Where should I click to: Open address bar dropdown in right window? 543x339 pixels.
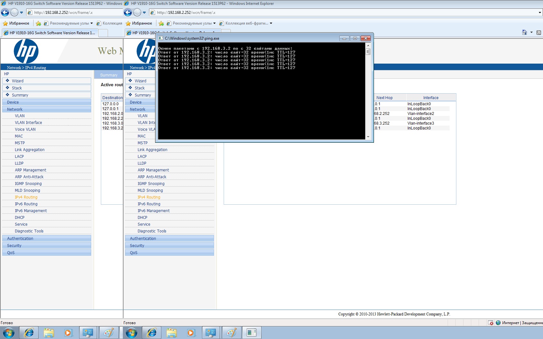click(x=540, y=13)
